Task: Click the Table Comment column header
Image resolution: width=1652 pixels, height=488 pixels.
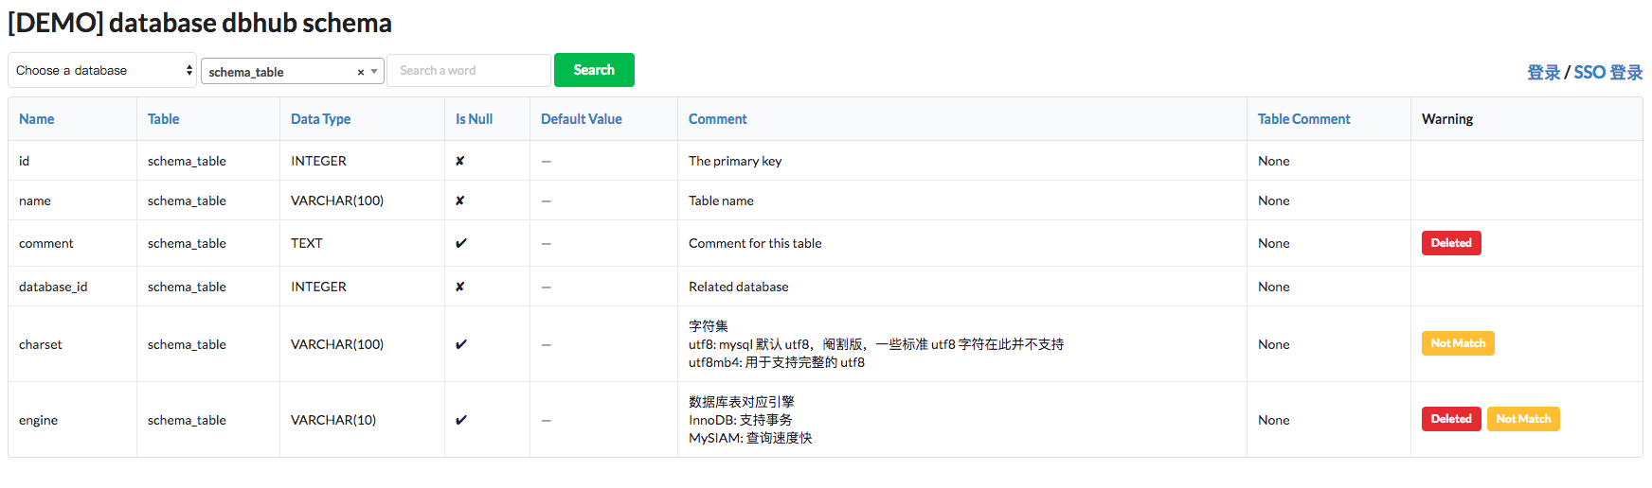Action: tap(1303, 119)
